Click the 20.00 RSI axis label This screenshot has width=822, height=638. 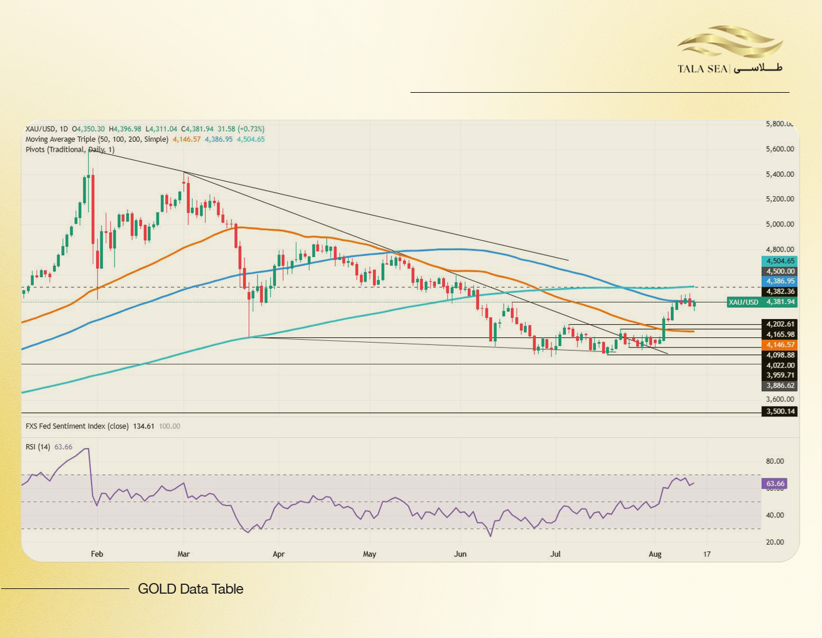[x=775, y=542]
